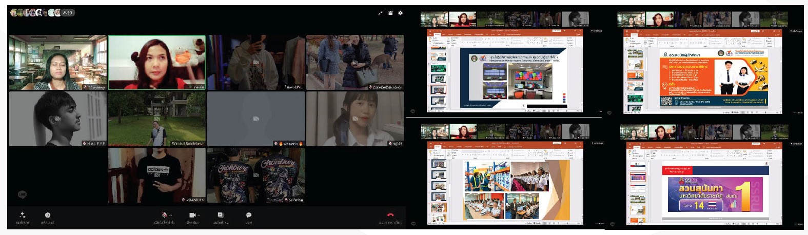
Task: Expand camera options arrow next to camera
Action: coord(198,215)
